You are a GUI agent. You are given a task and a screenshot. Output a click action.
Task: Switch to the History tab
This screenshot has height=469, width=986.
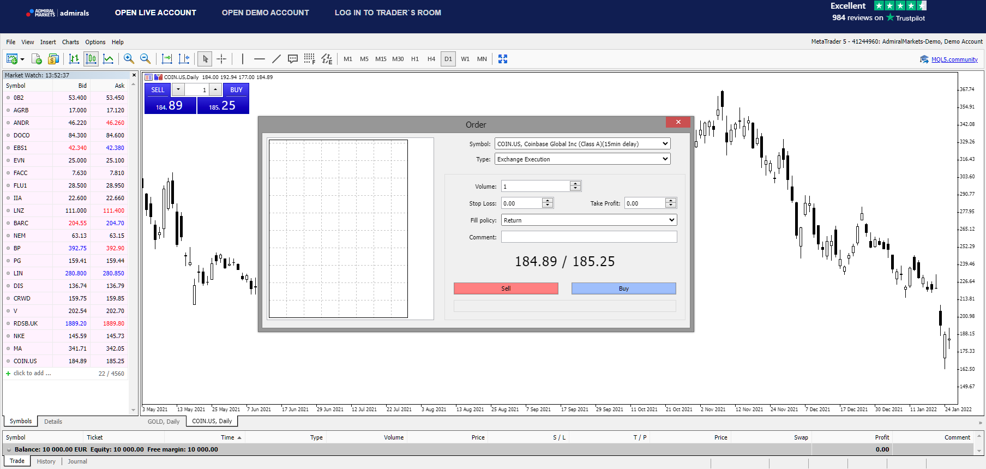coord(46,461)
